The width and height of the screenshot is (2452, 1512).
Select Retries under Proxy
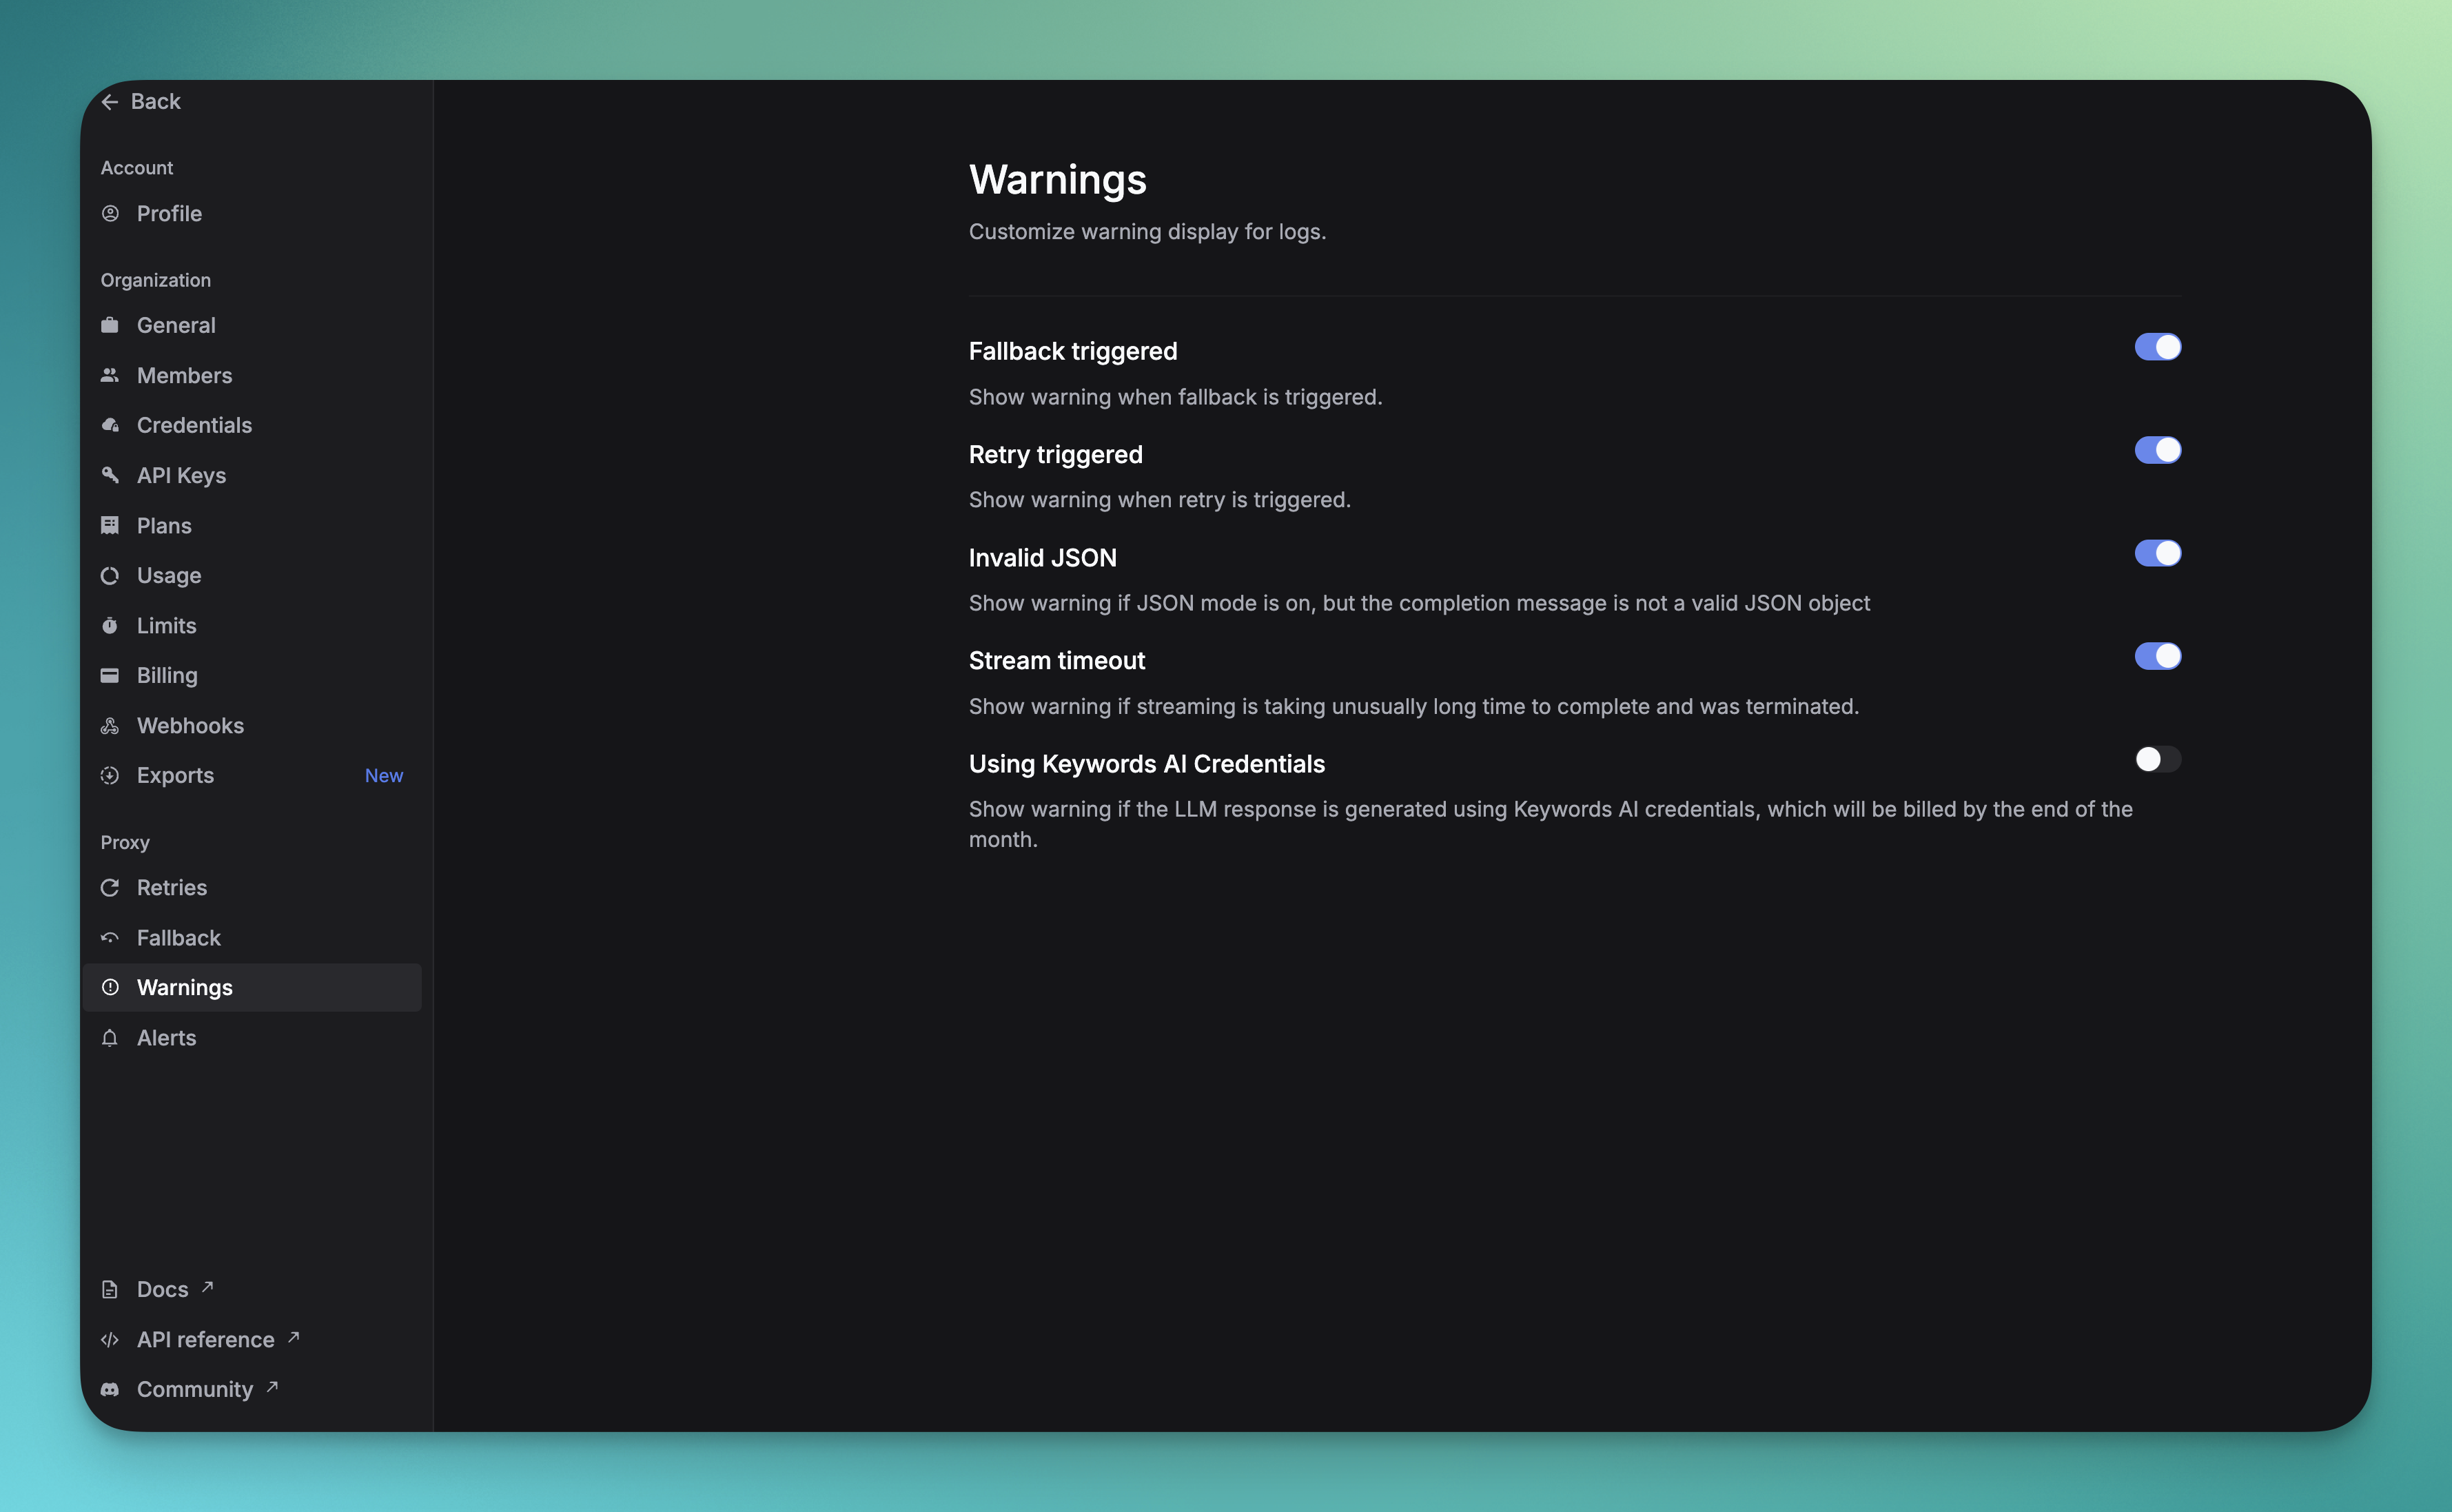tap(252, 887)
